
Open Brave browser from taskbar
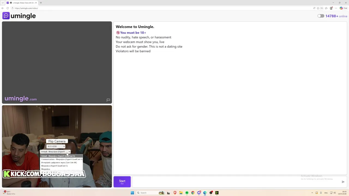coord(175,193)
